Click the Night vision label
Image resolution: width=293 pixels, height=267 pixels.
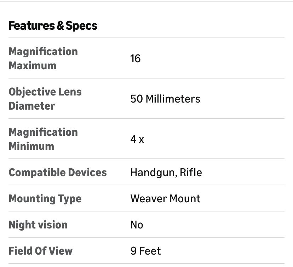click(x=38, y=225)
